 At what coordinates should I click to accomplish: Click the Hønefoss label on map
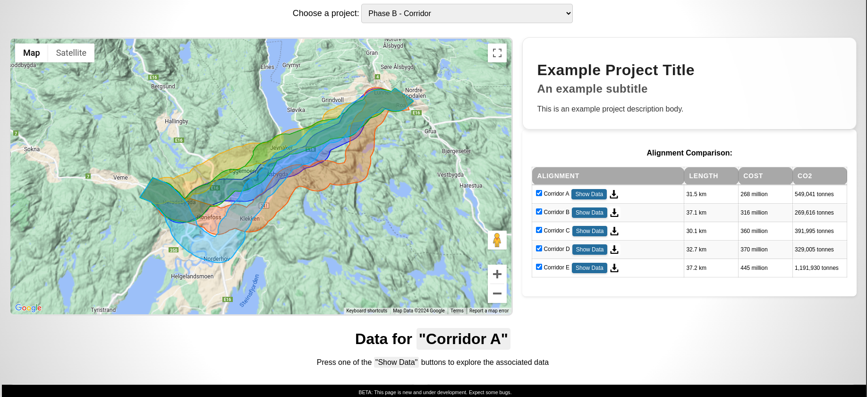209,217
